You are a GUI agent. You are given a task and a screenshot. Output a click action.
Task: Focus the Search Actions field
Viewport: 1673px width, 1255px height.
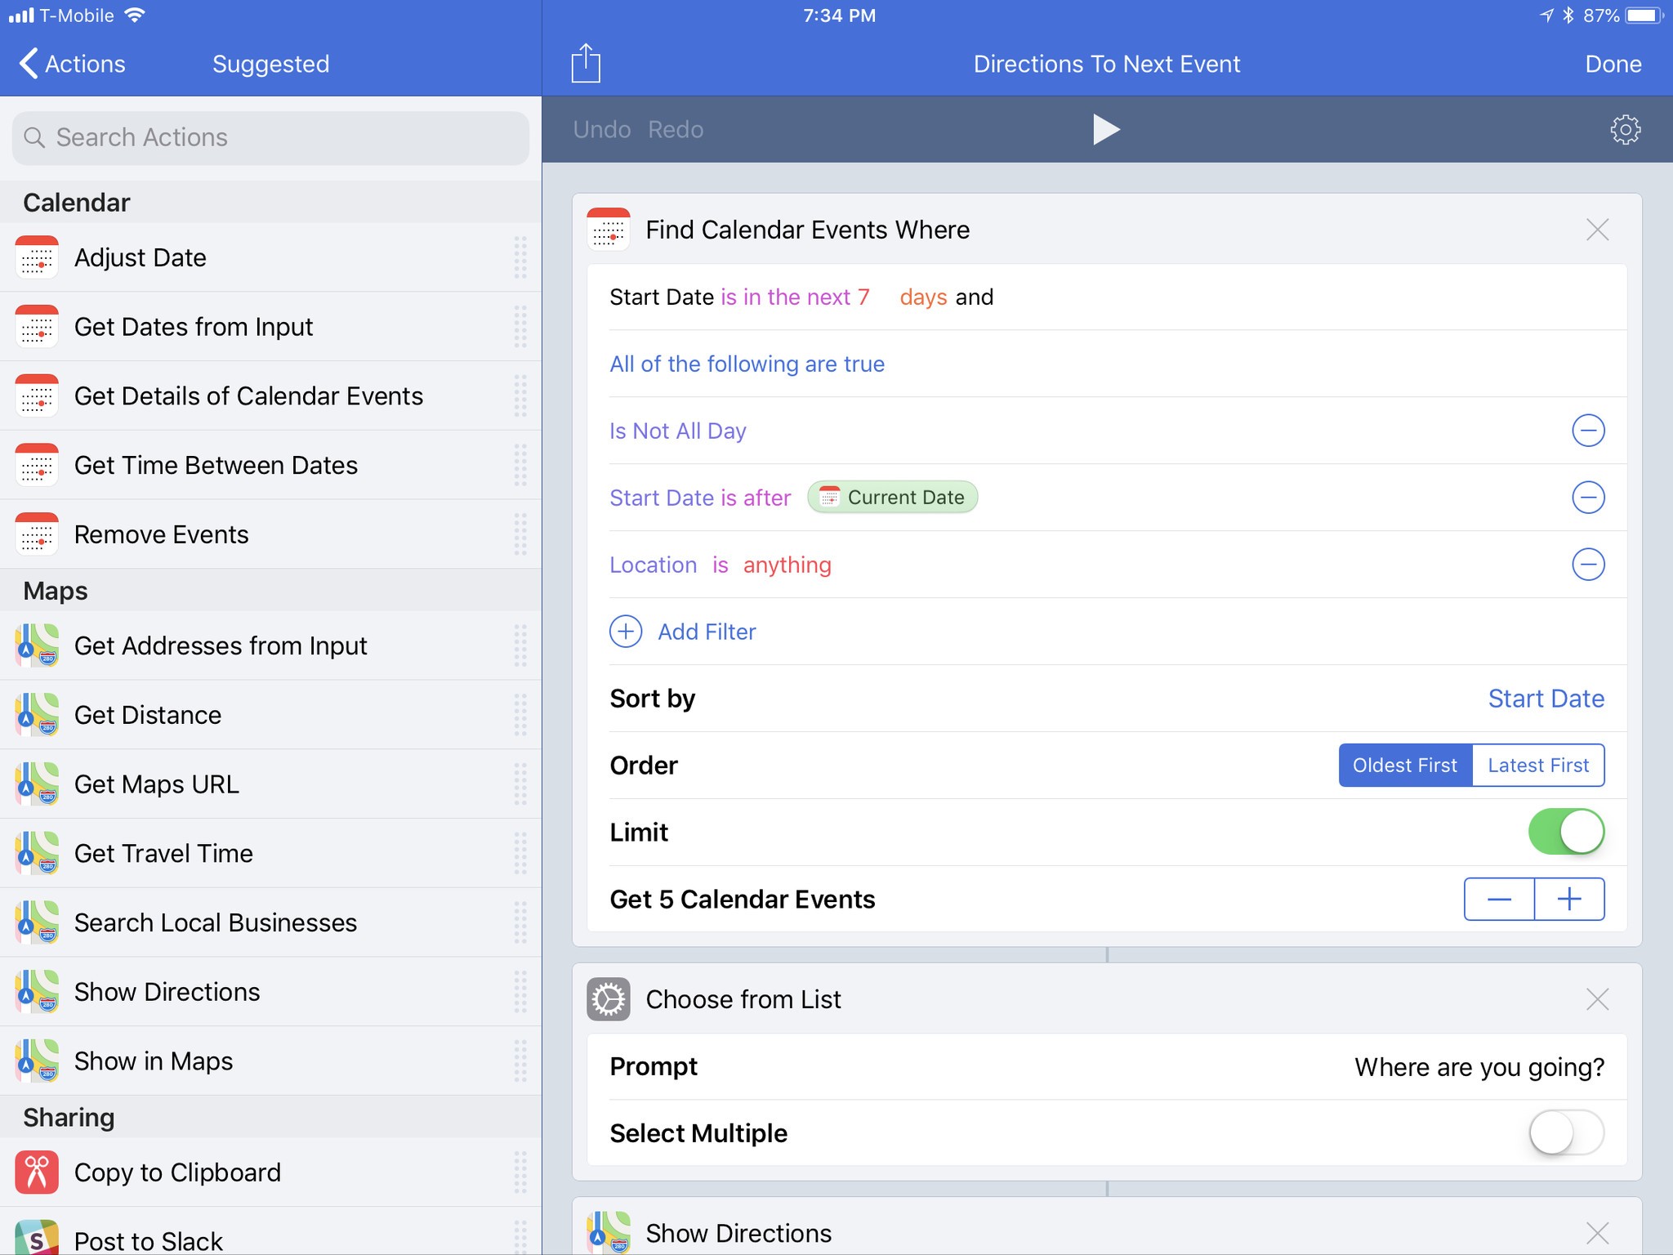270,137
